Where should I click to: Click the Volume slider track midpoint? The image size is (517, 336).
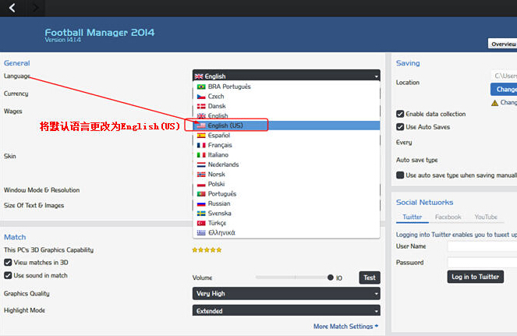295,278
